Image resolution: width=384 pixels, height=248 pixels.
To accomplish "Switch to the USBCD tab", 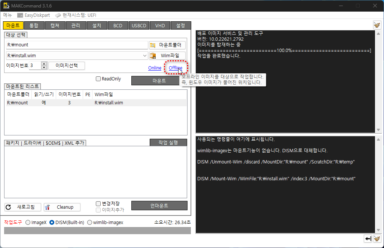I will click(139, 25).
